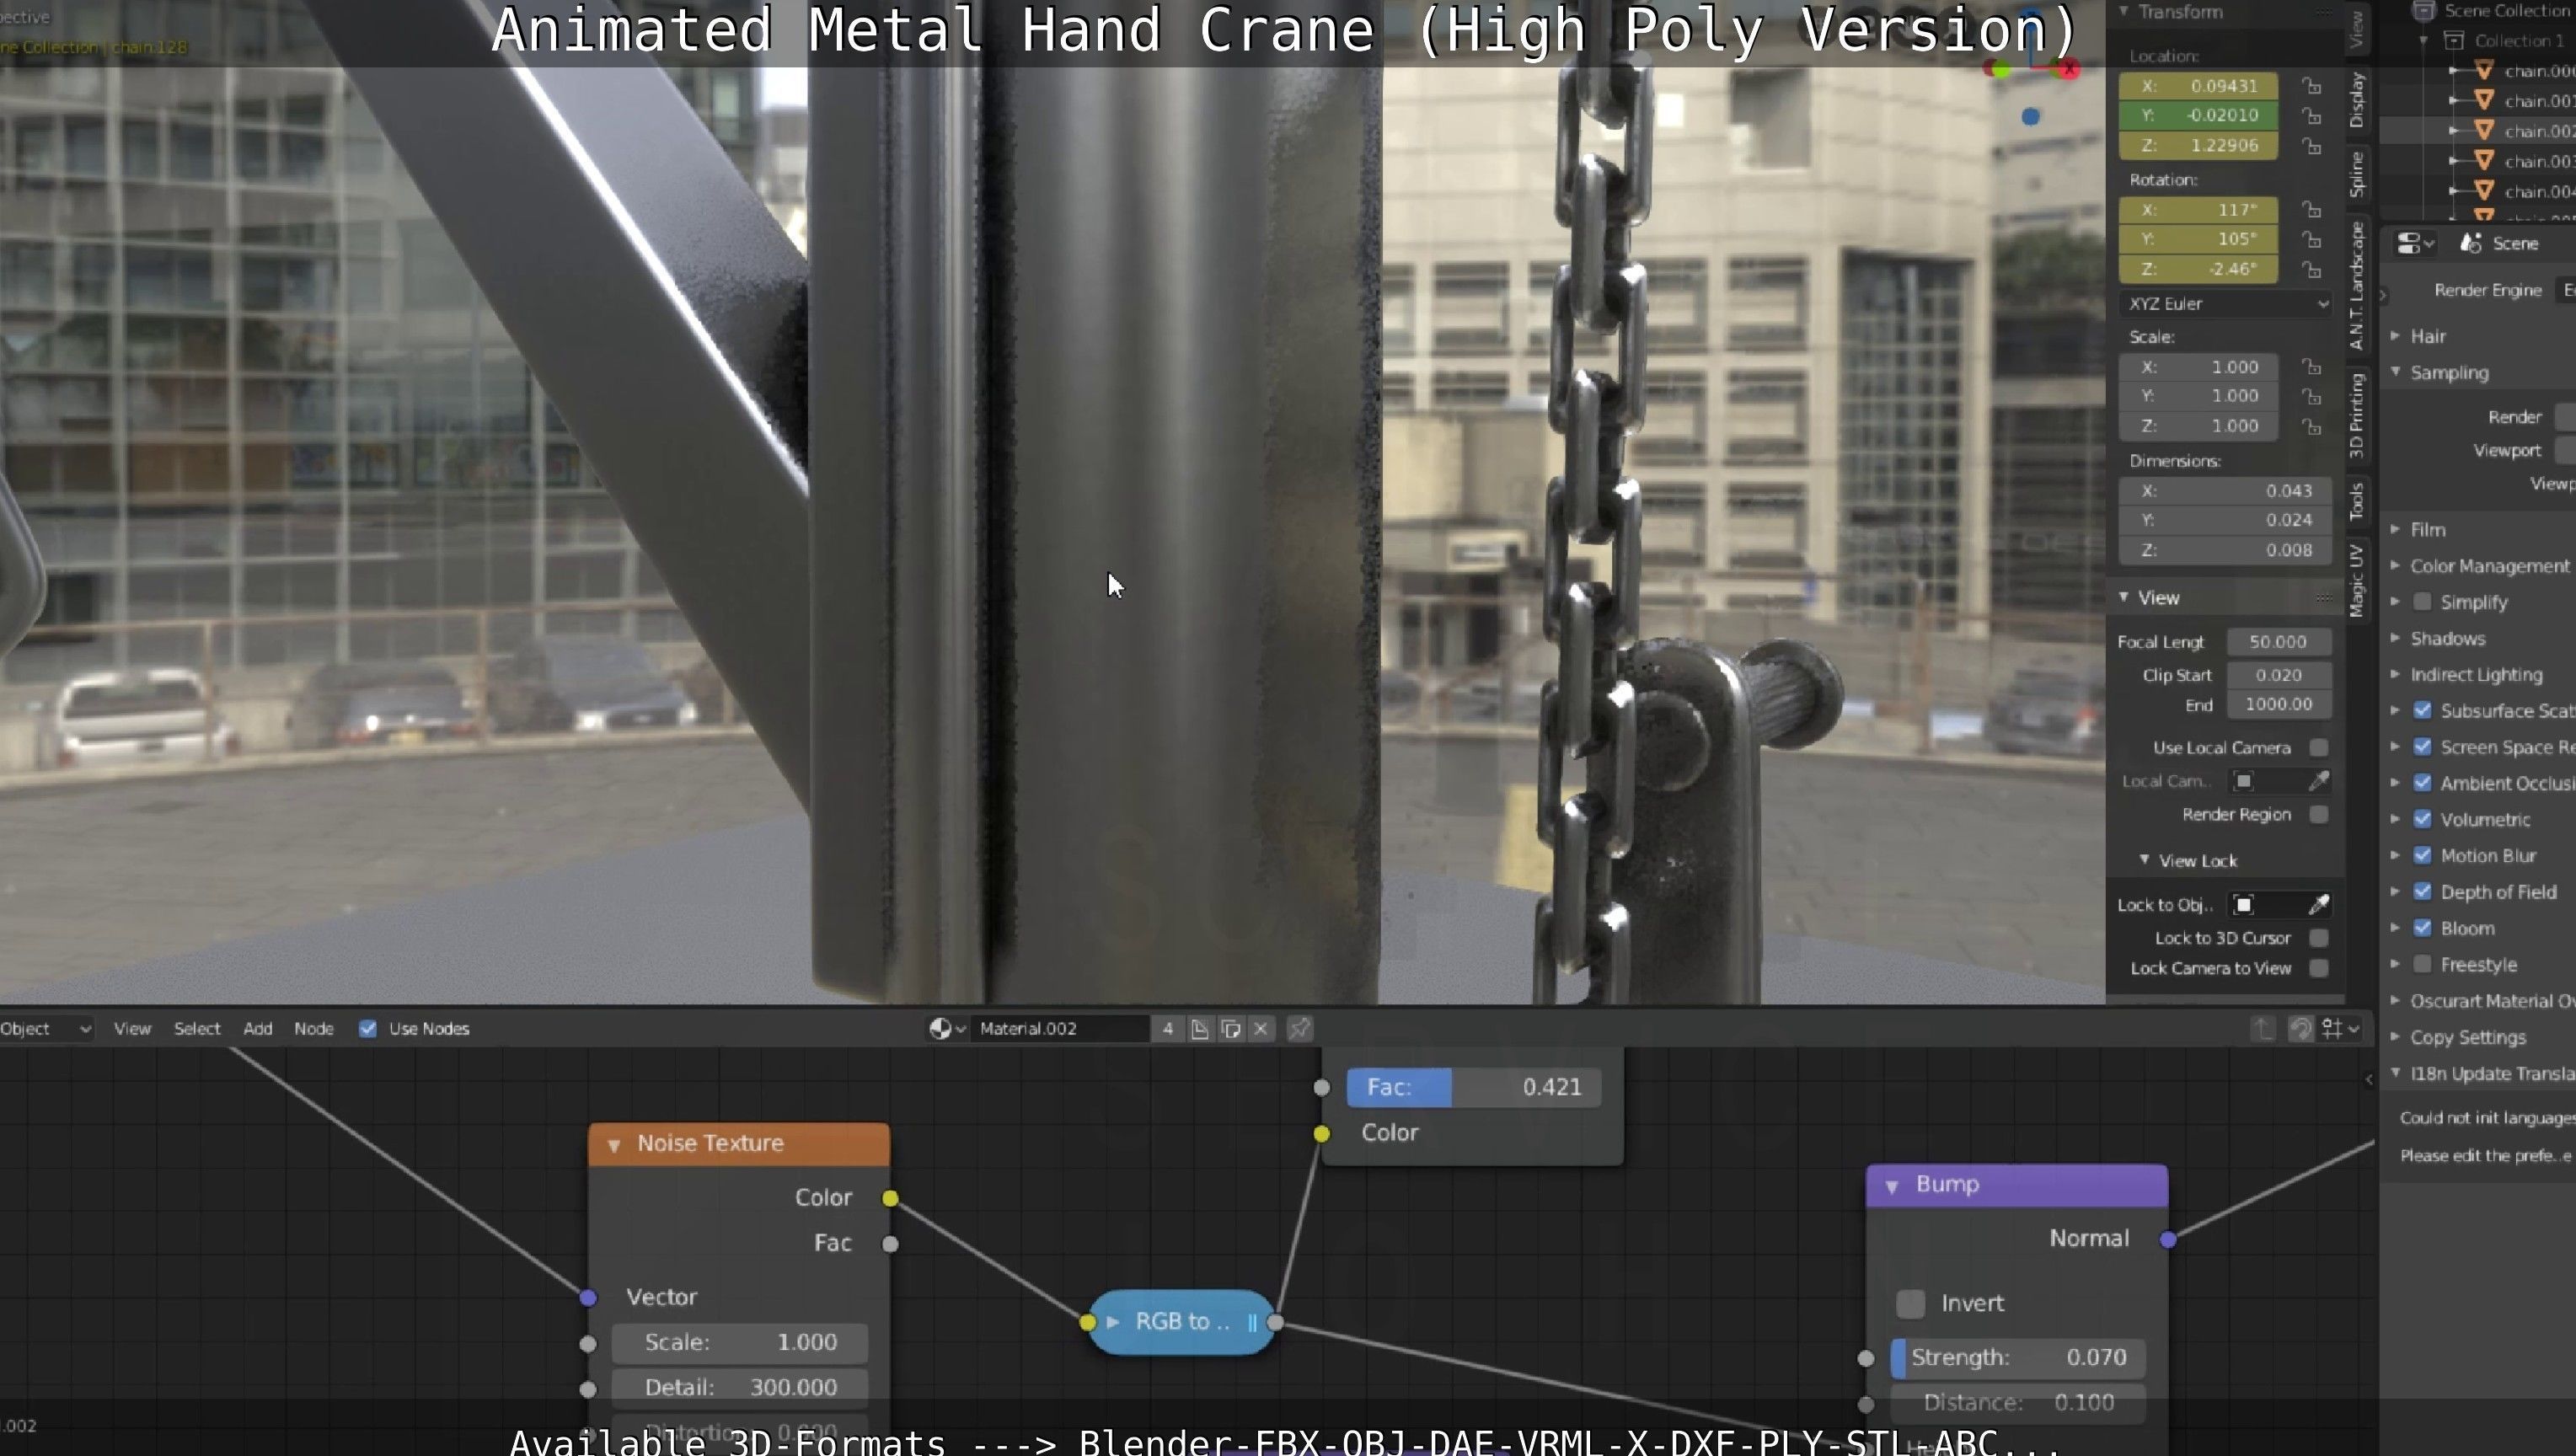Enable the Use Local Camera checkbox
Image resolution: width=2576 pixels, height=1456 pixels.
tap(2319, 747)
